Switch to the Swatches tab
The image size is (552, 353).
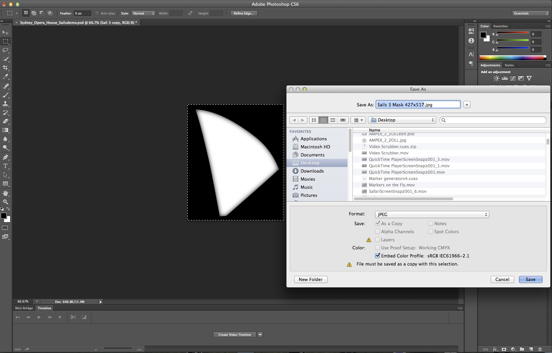tap(500, 26)
